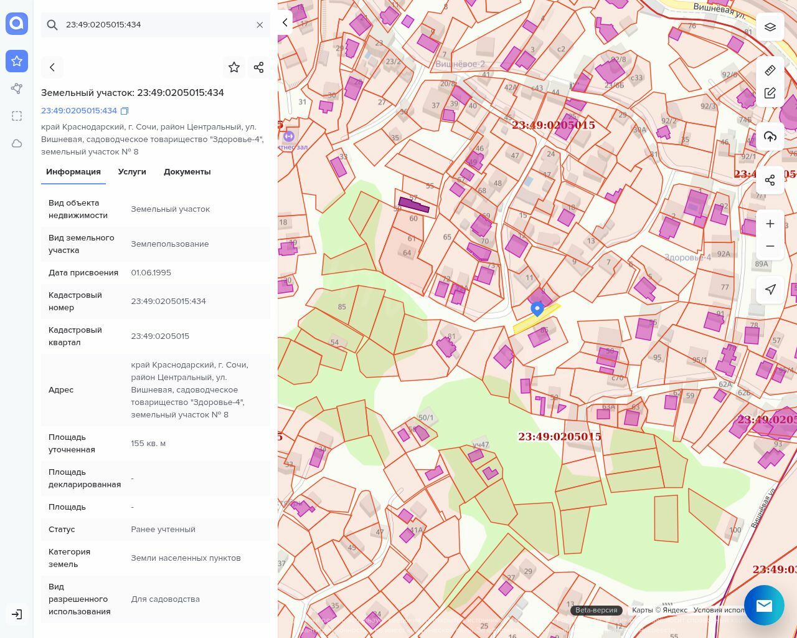Switch to the Услуги tab
This screenshot has width=797, height=638.
[132, 172]
